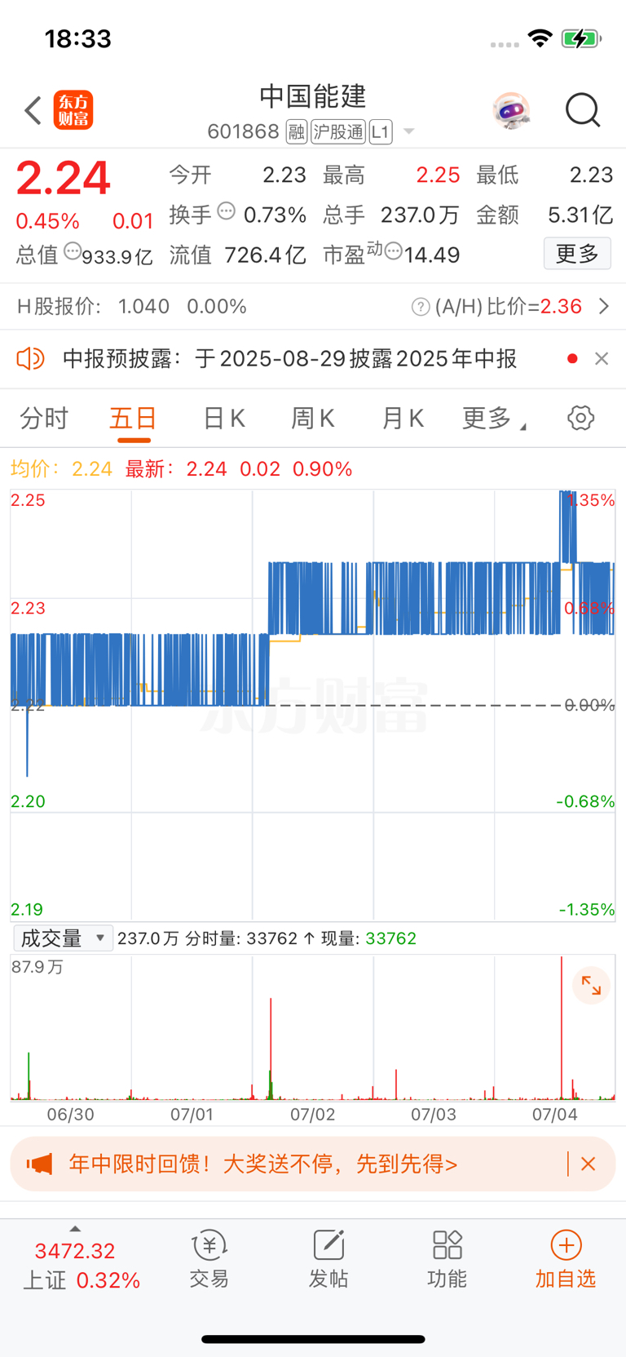
Task: Tap the Wi-Fi status icon
Action: pyautogui.click(x=540, y=38)
